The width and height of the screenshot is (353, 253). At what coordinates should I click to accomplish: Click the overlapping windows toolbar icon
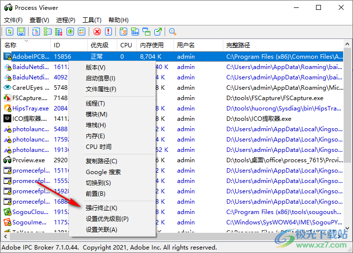point(146,32)
